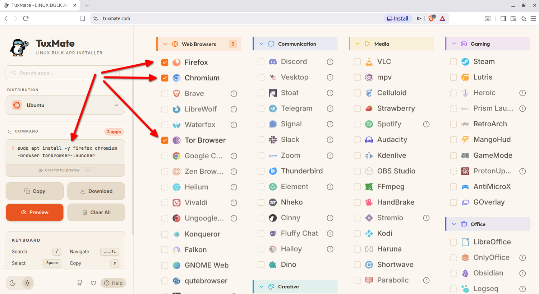Click the OBS Studio icon
The height and width of the screenshot is (294, 539).
(x=369, y=171)
